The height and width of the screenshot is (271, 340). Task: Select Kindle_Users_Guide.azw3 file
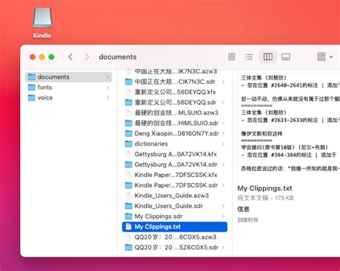pyautogui.click(x=174, y=196)
